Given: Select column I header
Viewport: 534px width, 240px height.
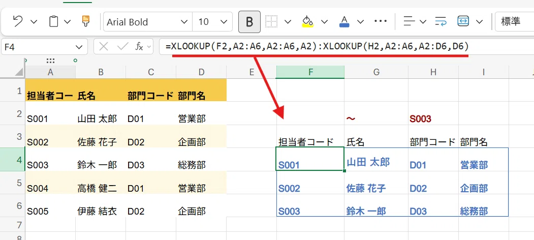Looking at the screenshot, I should tap(484, 72).
